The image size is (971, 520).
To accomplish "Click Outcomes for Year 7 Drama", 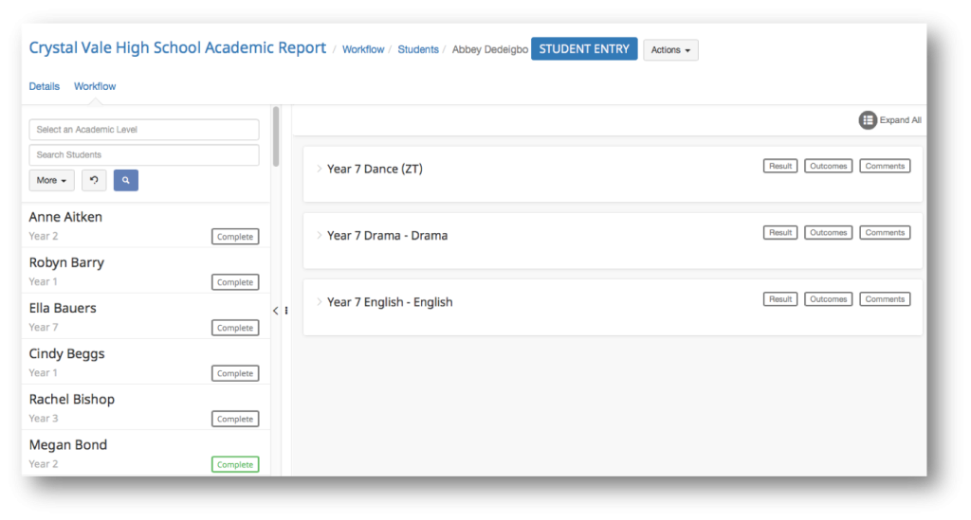I will pos(828,232).
